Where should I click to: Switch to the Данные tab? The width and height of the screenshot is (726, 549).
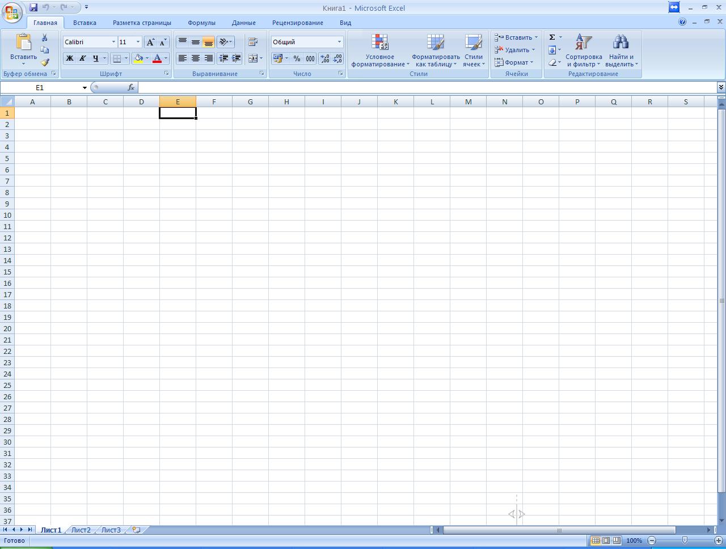(x=244, y=23)
